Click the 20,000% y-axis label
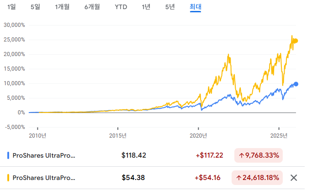Screen dimensions: 312x190 pyautogui.click(x=14, y=54)
